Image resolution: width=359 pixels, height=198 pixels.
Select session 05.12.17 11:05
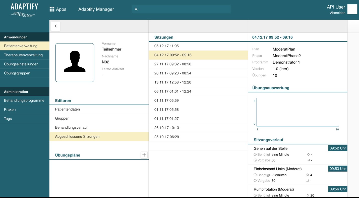pyautogui.click(x=198, y=46)
